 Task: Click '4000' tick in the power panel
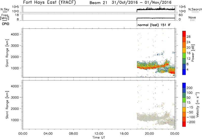[15, 34]
